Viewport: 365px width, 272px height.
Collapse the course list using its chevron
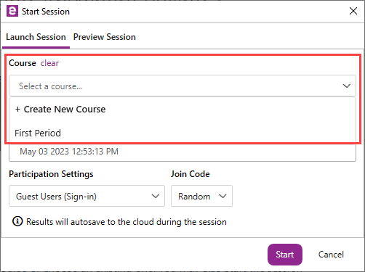[347, 86]
